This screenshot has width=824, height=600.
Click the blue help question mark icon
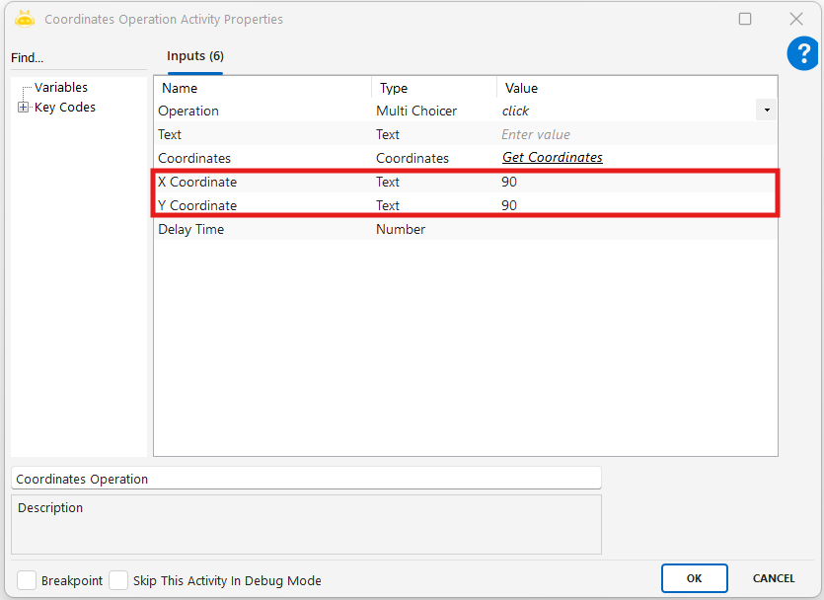coord(802,54)
